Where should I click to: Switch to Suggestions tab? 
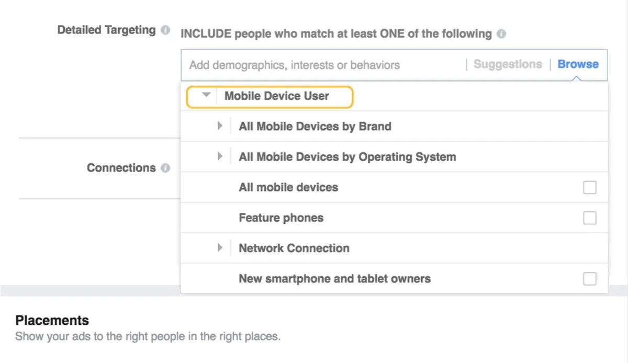coord(508,64)
